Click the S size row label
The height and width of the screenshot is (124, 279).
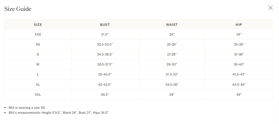pos(38,54)
